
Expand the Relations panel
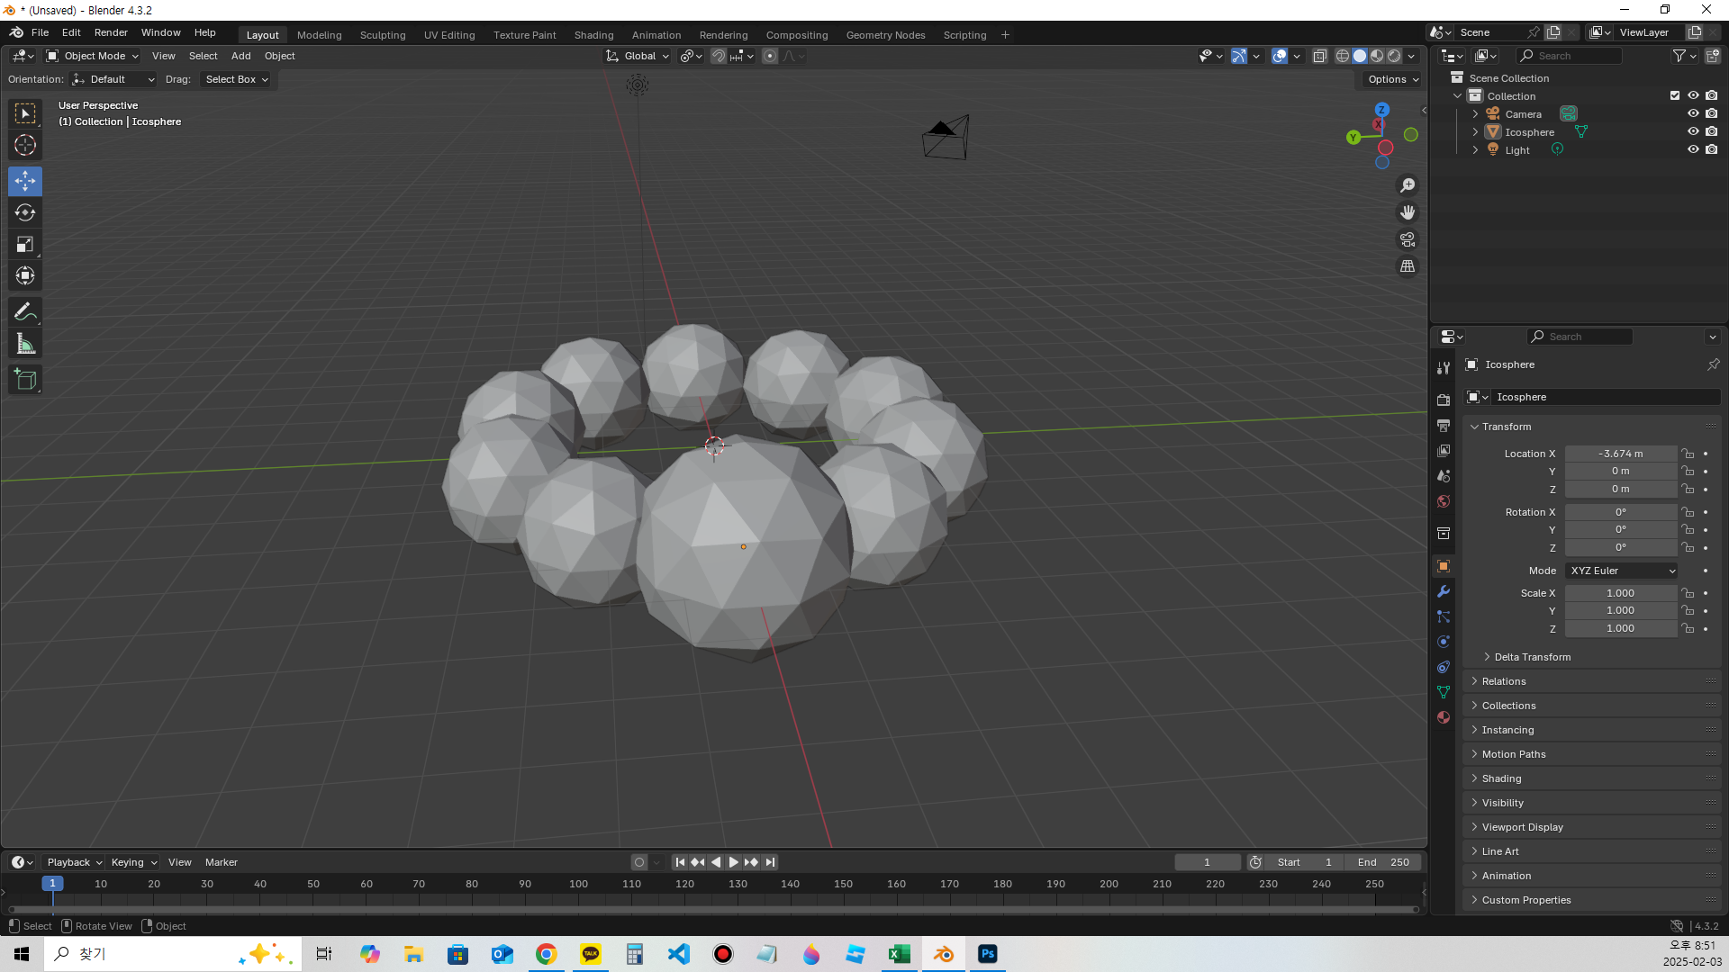pyautogui.click(x=1592, y=681)
